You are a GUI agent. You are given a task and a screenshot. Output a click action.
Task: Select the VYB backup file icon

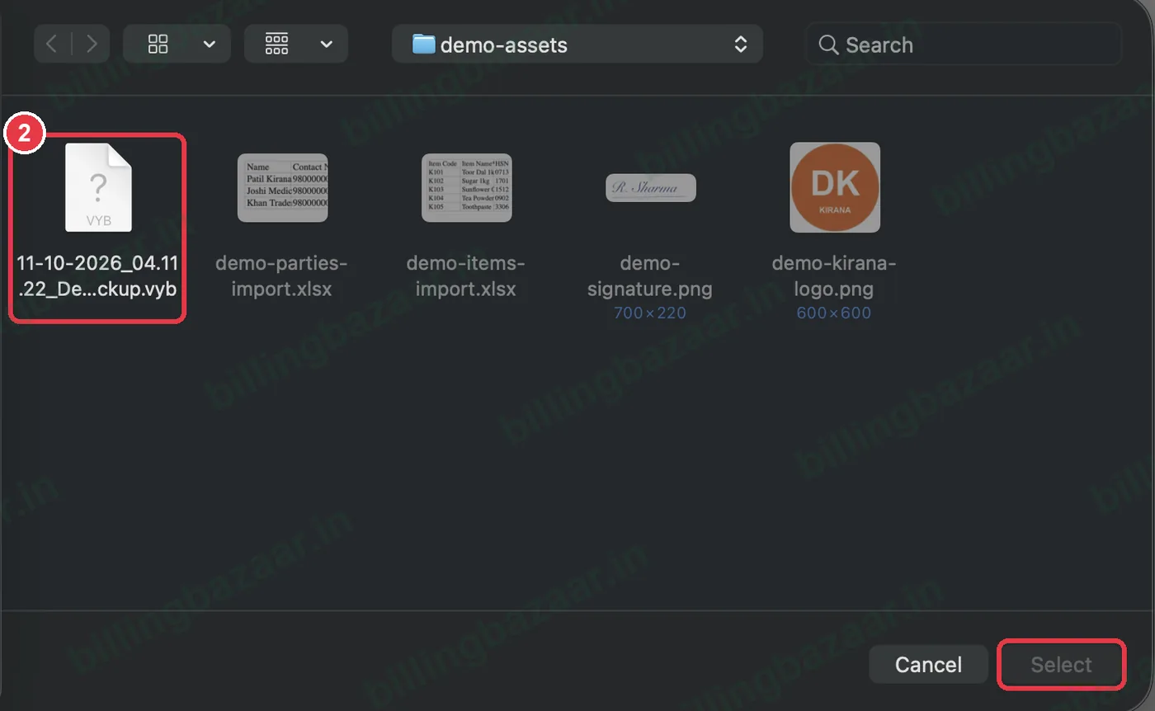pyautogui.click(x=98, y=187)
